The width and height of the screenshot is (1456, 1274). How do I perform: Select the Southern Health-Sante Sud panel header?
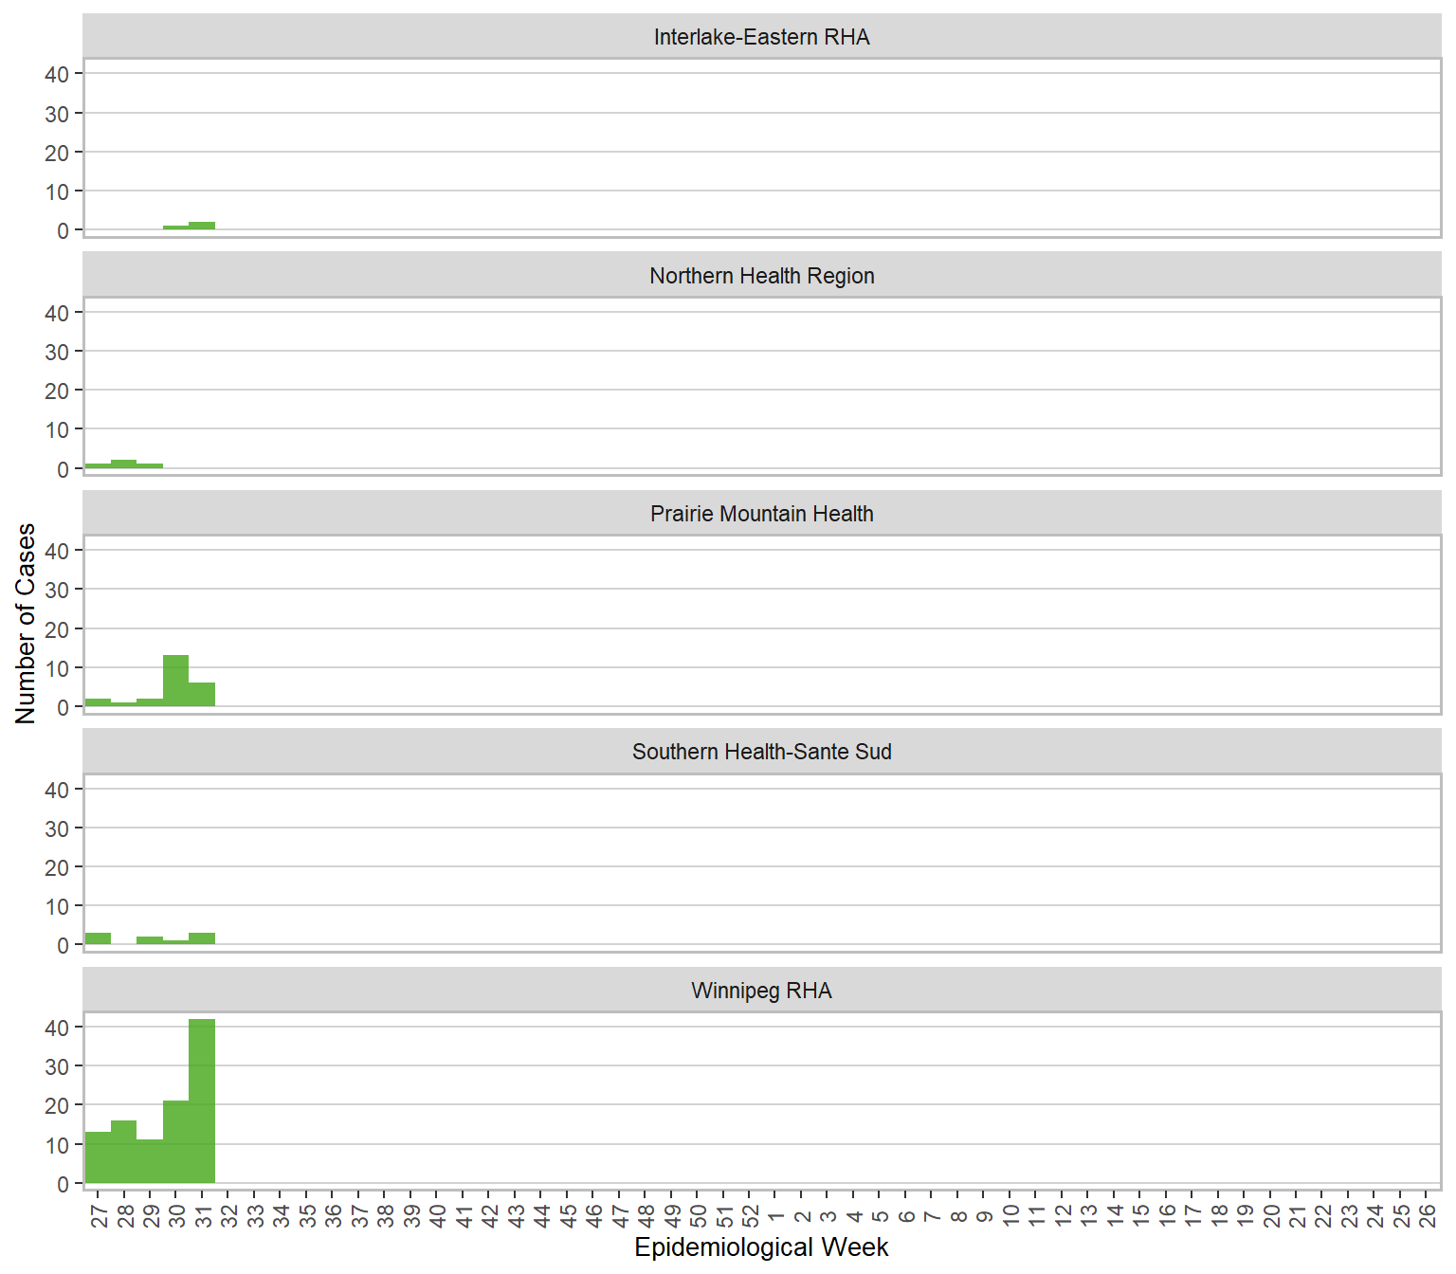click(x=761, y=752)
